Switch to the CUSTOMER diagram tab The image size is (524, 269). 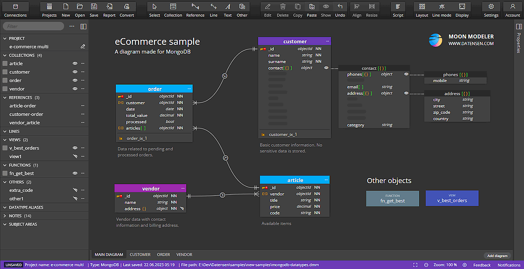140,254
